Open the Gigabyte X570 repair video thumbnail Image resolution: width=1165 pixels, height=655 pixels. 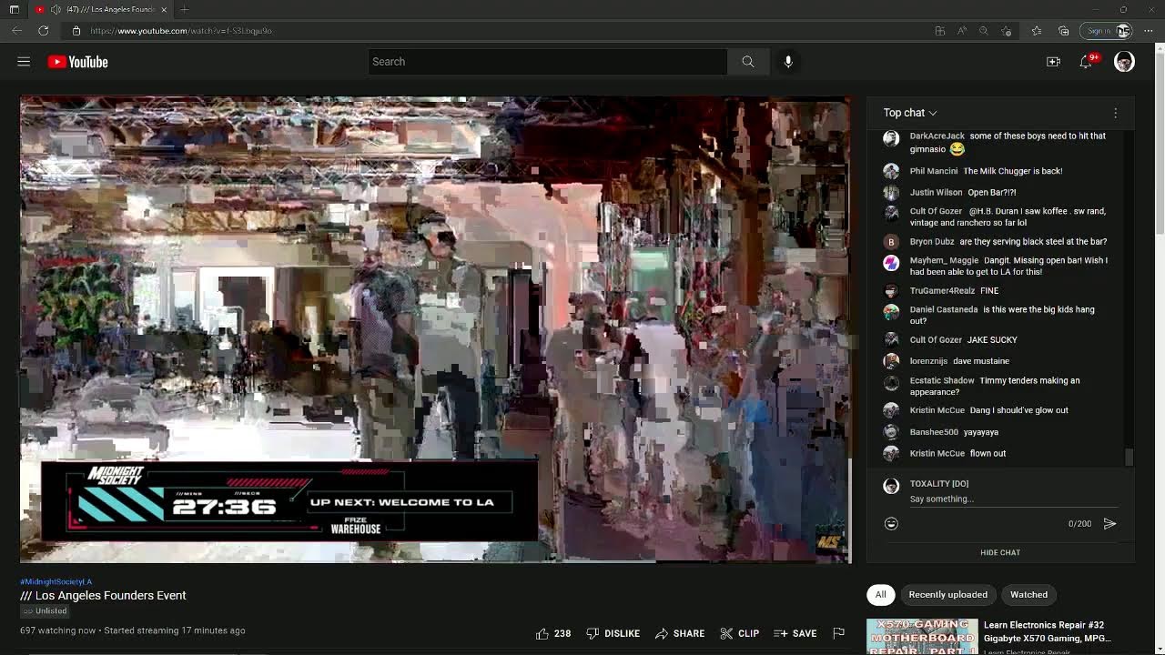pos(922,637)
